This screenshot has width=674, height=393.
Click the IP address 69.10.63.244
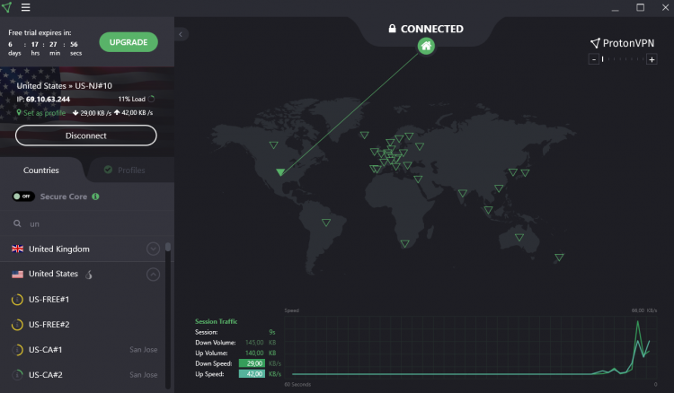pyautogui.click(x=48, y=99)
